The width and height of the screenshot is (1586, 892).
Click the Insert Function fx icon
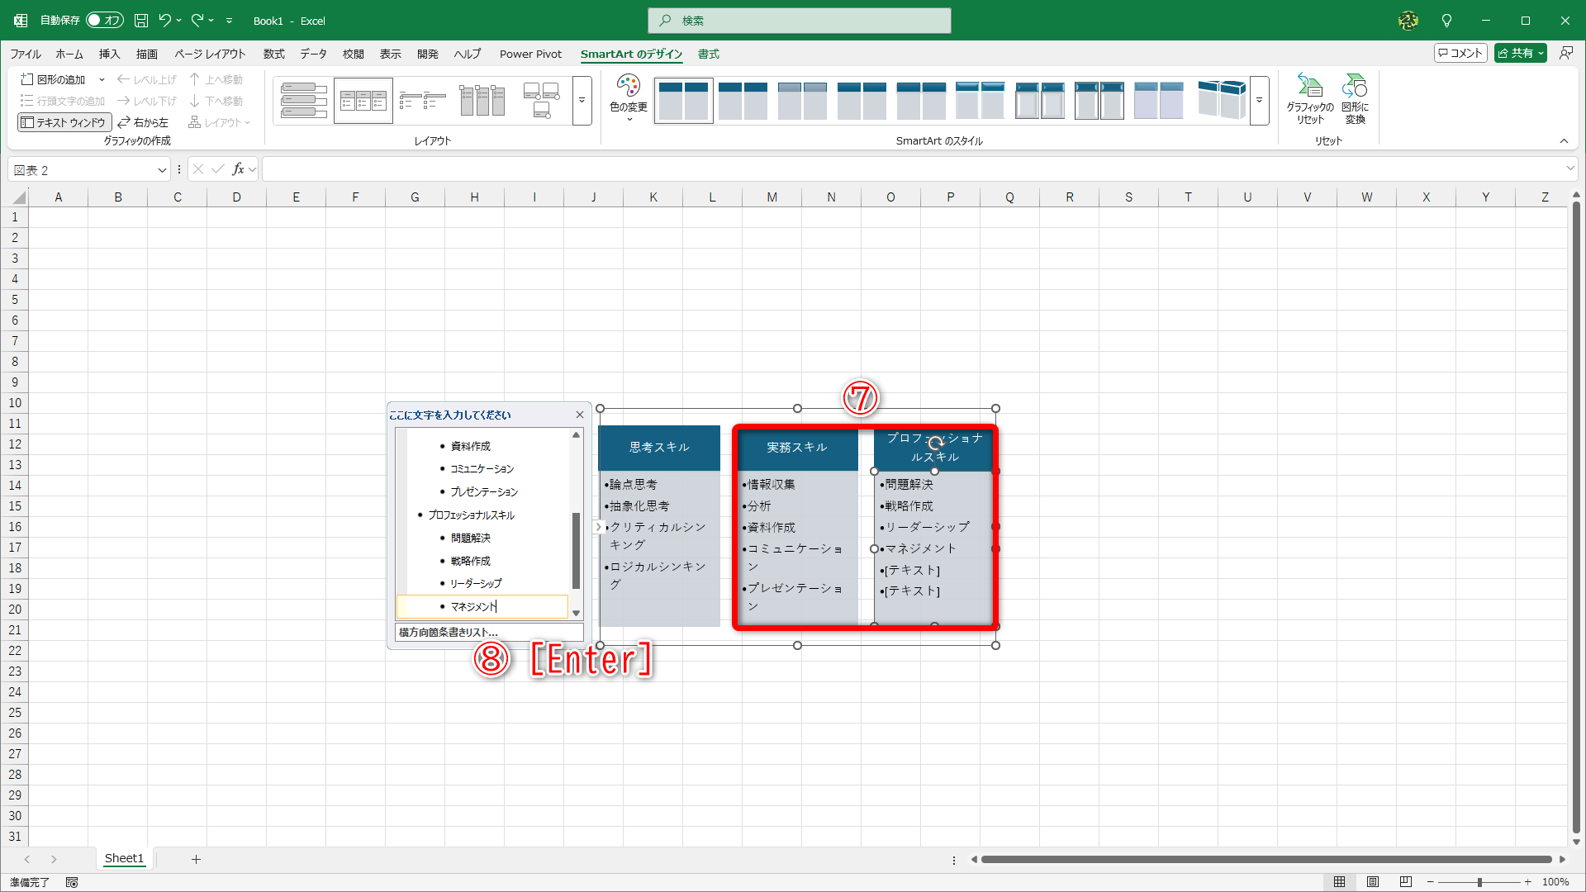pyautogui.click(x=238, y=169)
